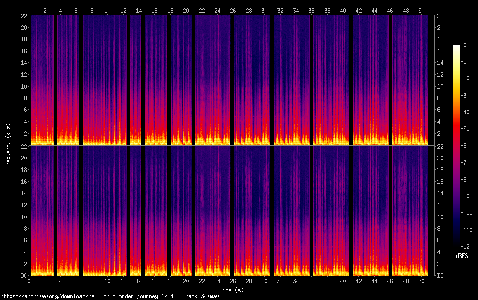The width and height of the screenshot is (478, 300).
Task: Select the -30 label on the color scale
Action: [465, 96]
